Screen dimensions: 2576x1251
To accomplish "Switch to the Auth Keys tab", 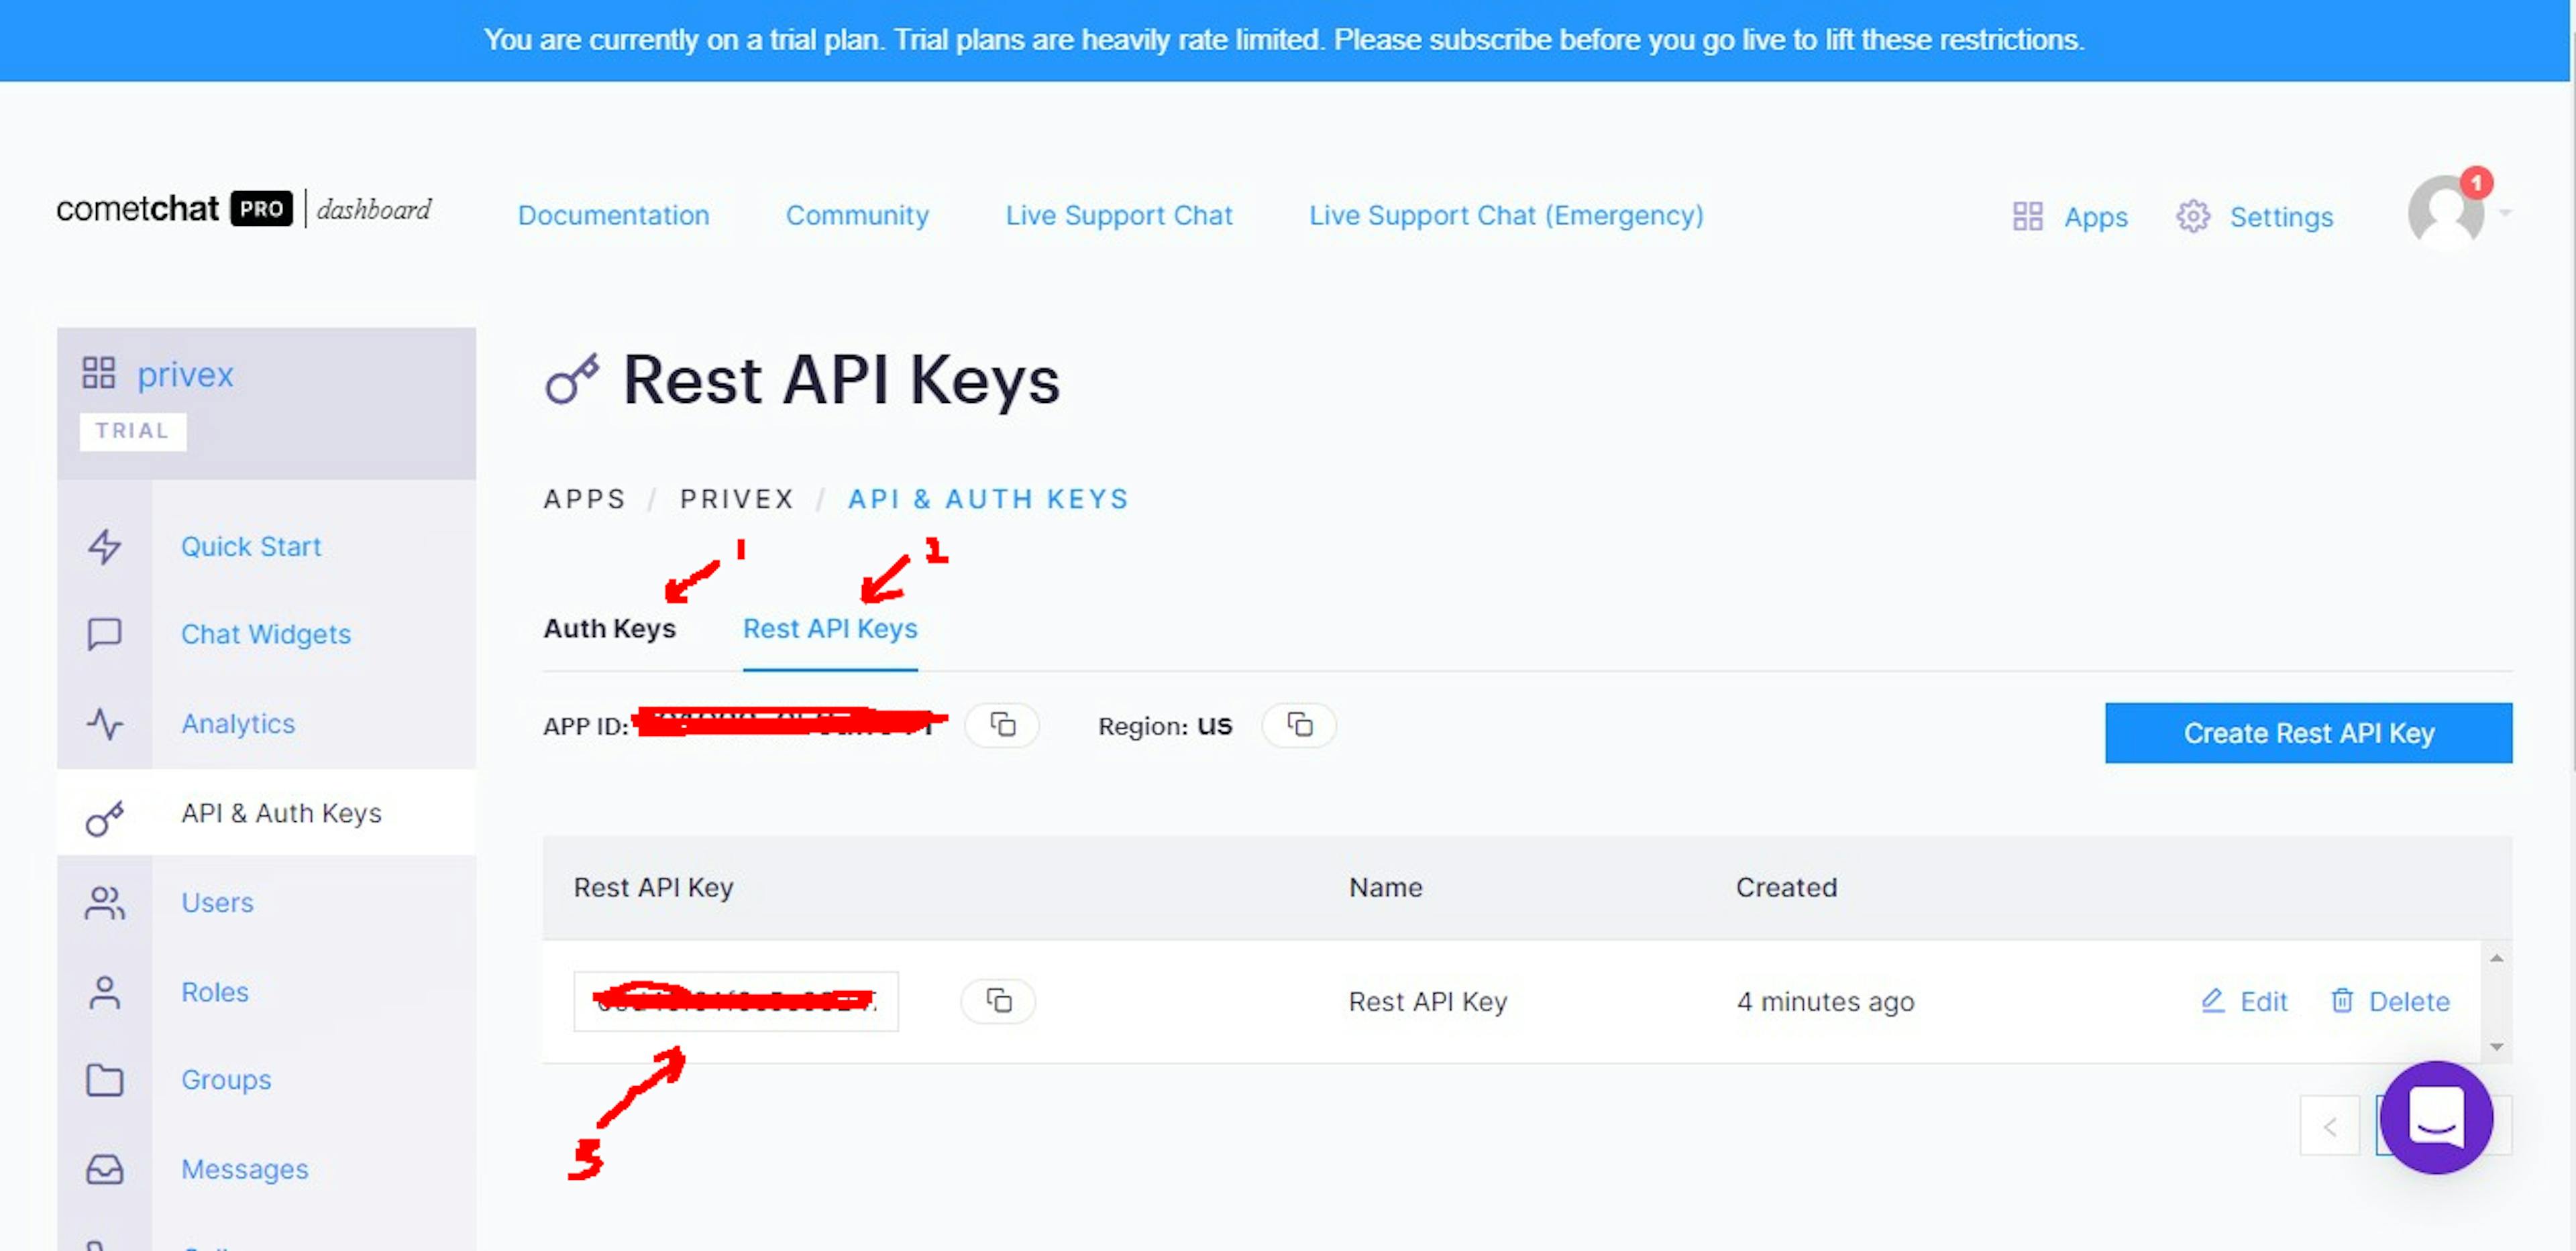I will [x=608, y=629].
